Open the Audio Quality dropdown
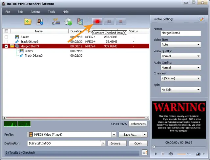210x160 pixels. point(181,67)
